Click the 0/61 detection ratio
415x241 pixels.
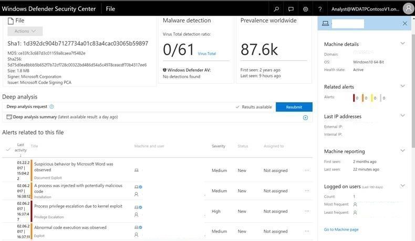[179, 50]
